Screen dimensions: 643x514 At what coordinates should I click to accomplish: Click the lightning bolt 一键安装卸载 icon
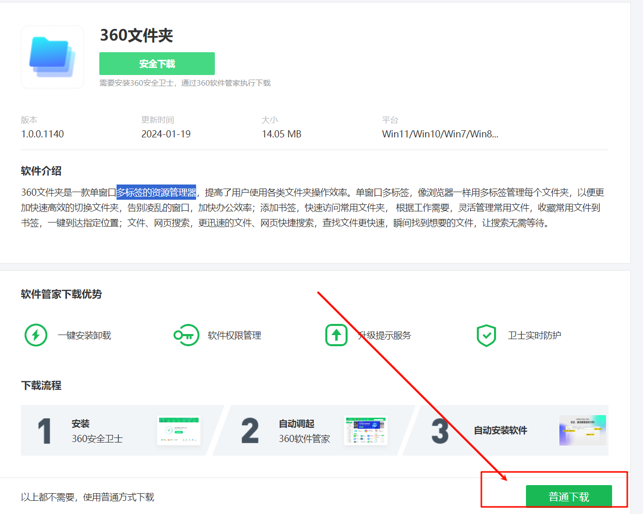click(36, 335)
